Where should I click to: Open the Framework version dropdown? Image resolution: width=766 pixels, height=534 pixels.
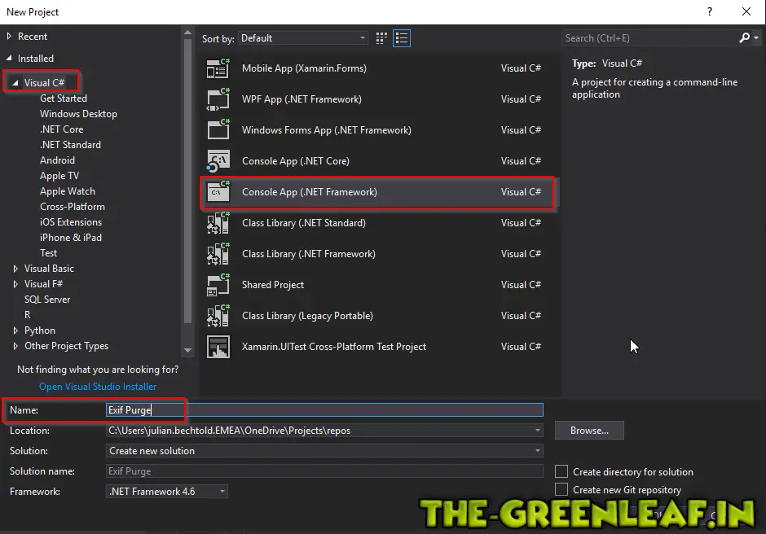coord(167,492)
